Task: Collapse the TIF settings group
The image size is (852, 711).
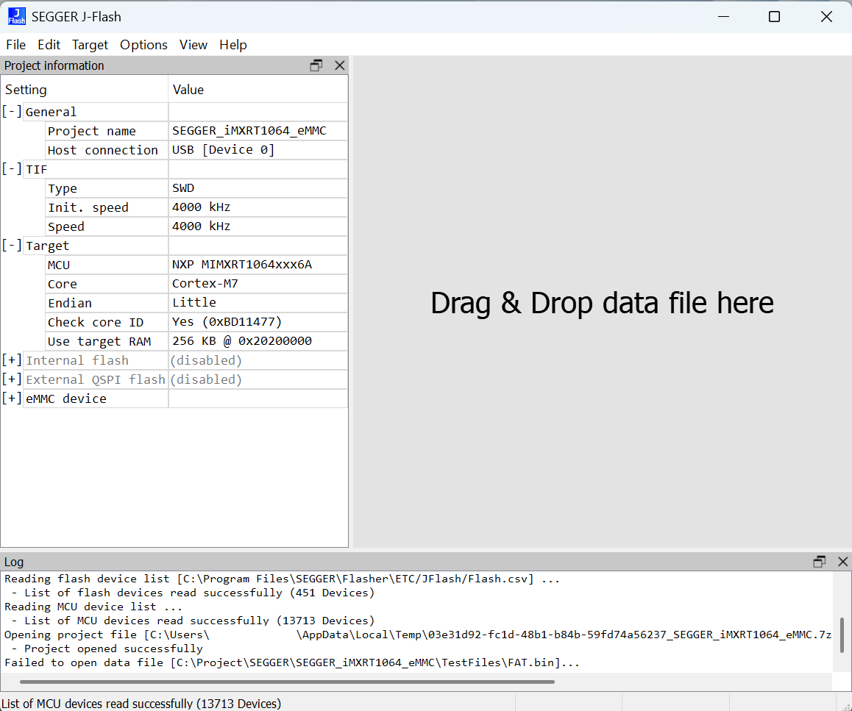Action: coord(12,169)
